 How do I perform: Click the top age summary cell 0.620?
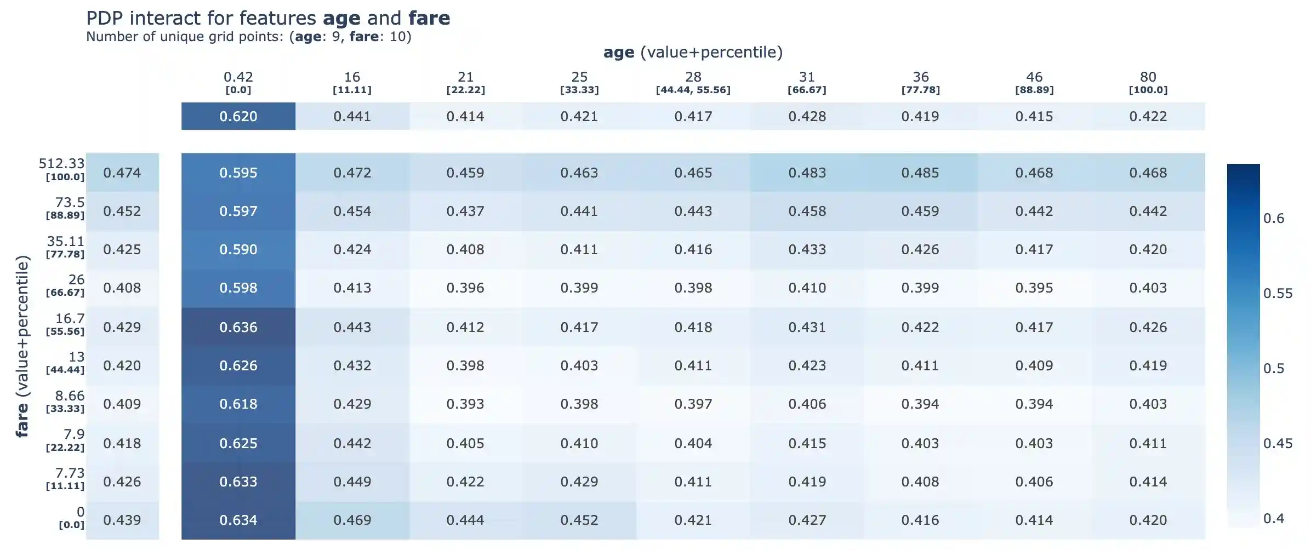tap(238, 116)
